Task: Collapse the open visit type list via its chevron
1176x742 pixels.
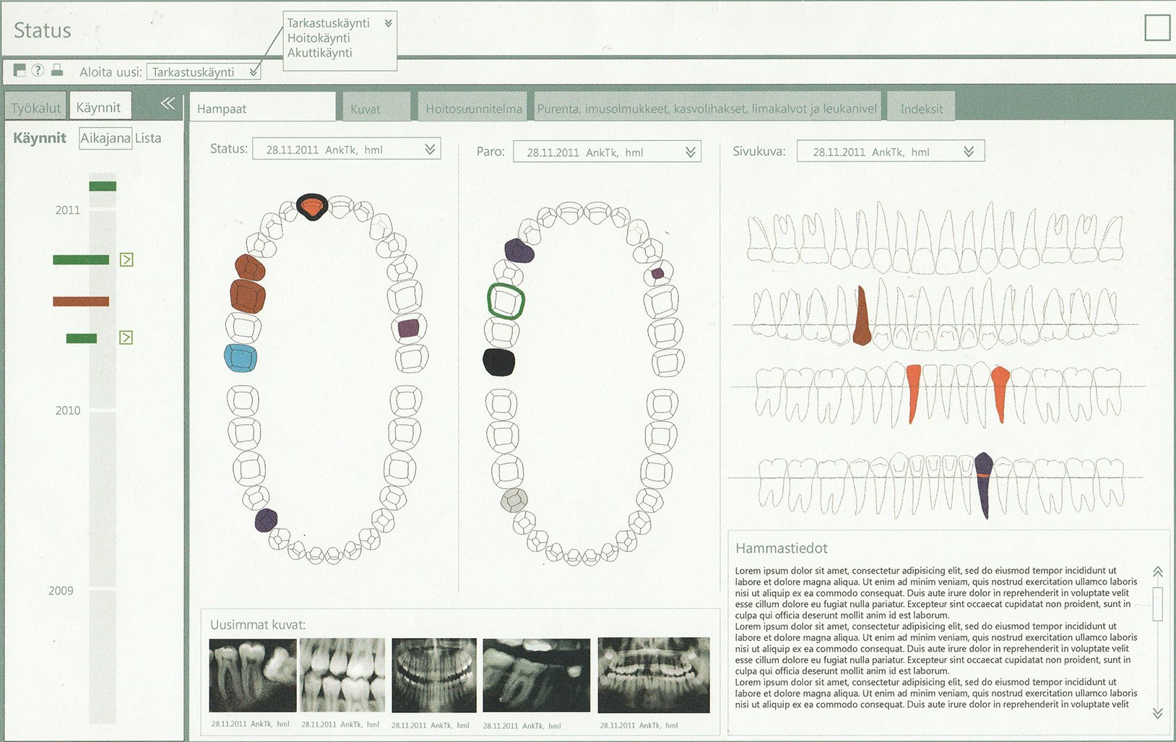Action: (388, 23)
